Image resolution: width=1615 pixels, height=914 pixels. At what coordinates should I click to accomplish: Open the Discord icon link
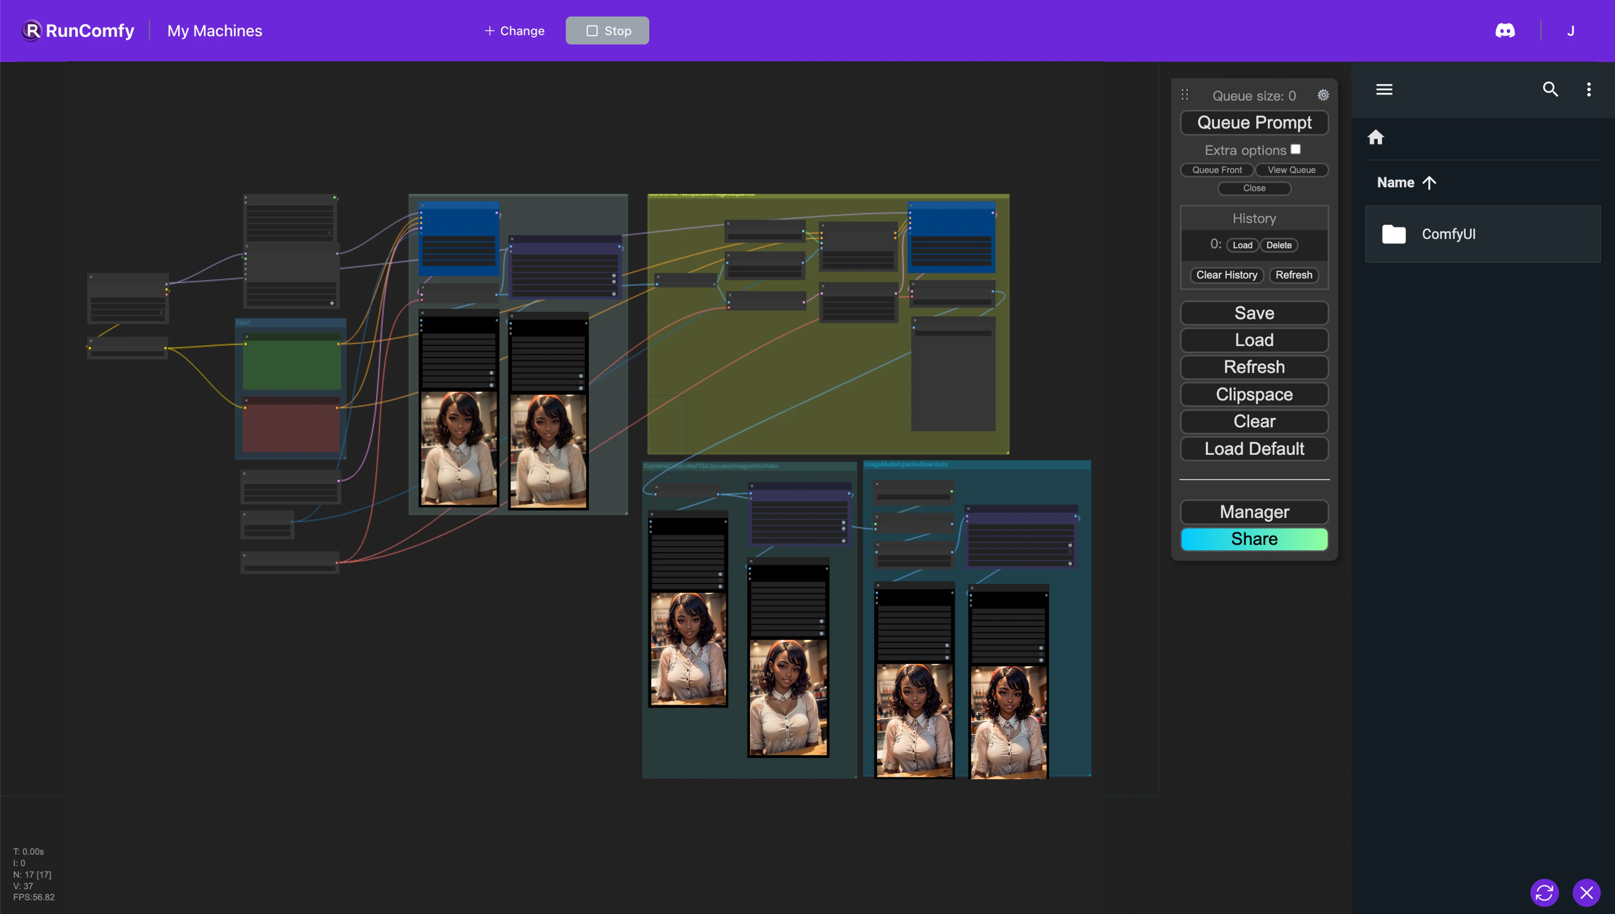[x=1505, y=30]
